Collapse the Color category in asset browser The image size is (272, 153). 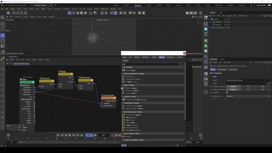coord(122,85)
